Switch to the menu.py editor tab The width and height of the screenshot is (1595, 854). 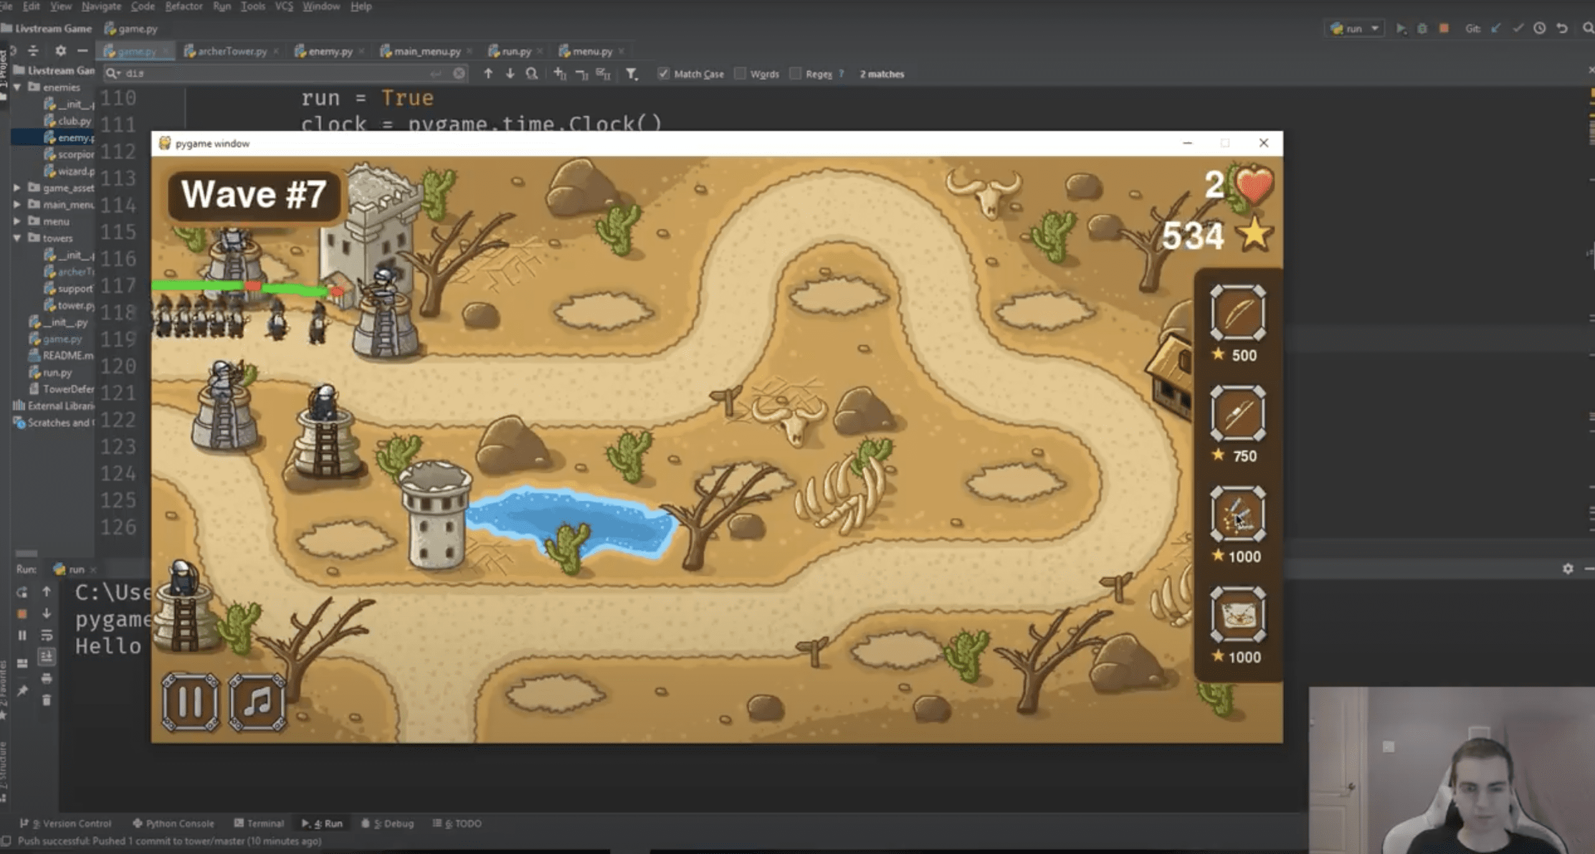click(592, 51)
